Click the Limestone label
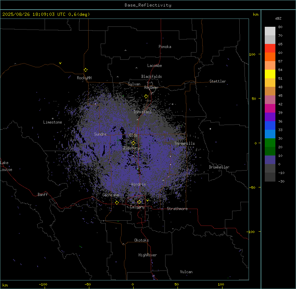 (x=53, y=122)
